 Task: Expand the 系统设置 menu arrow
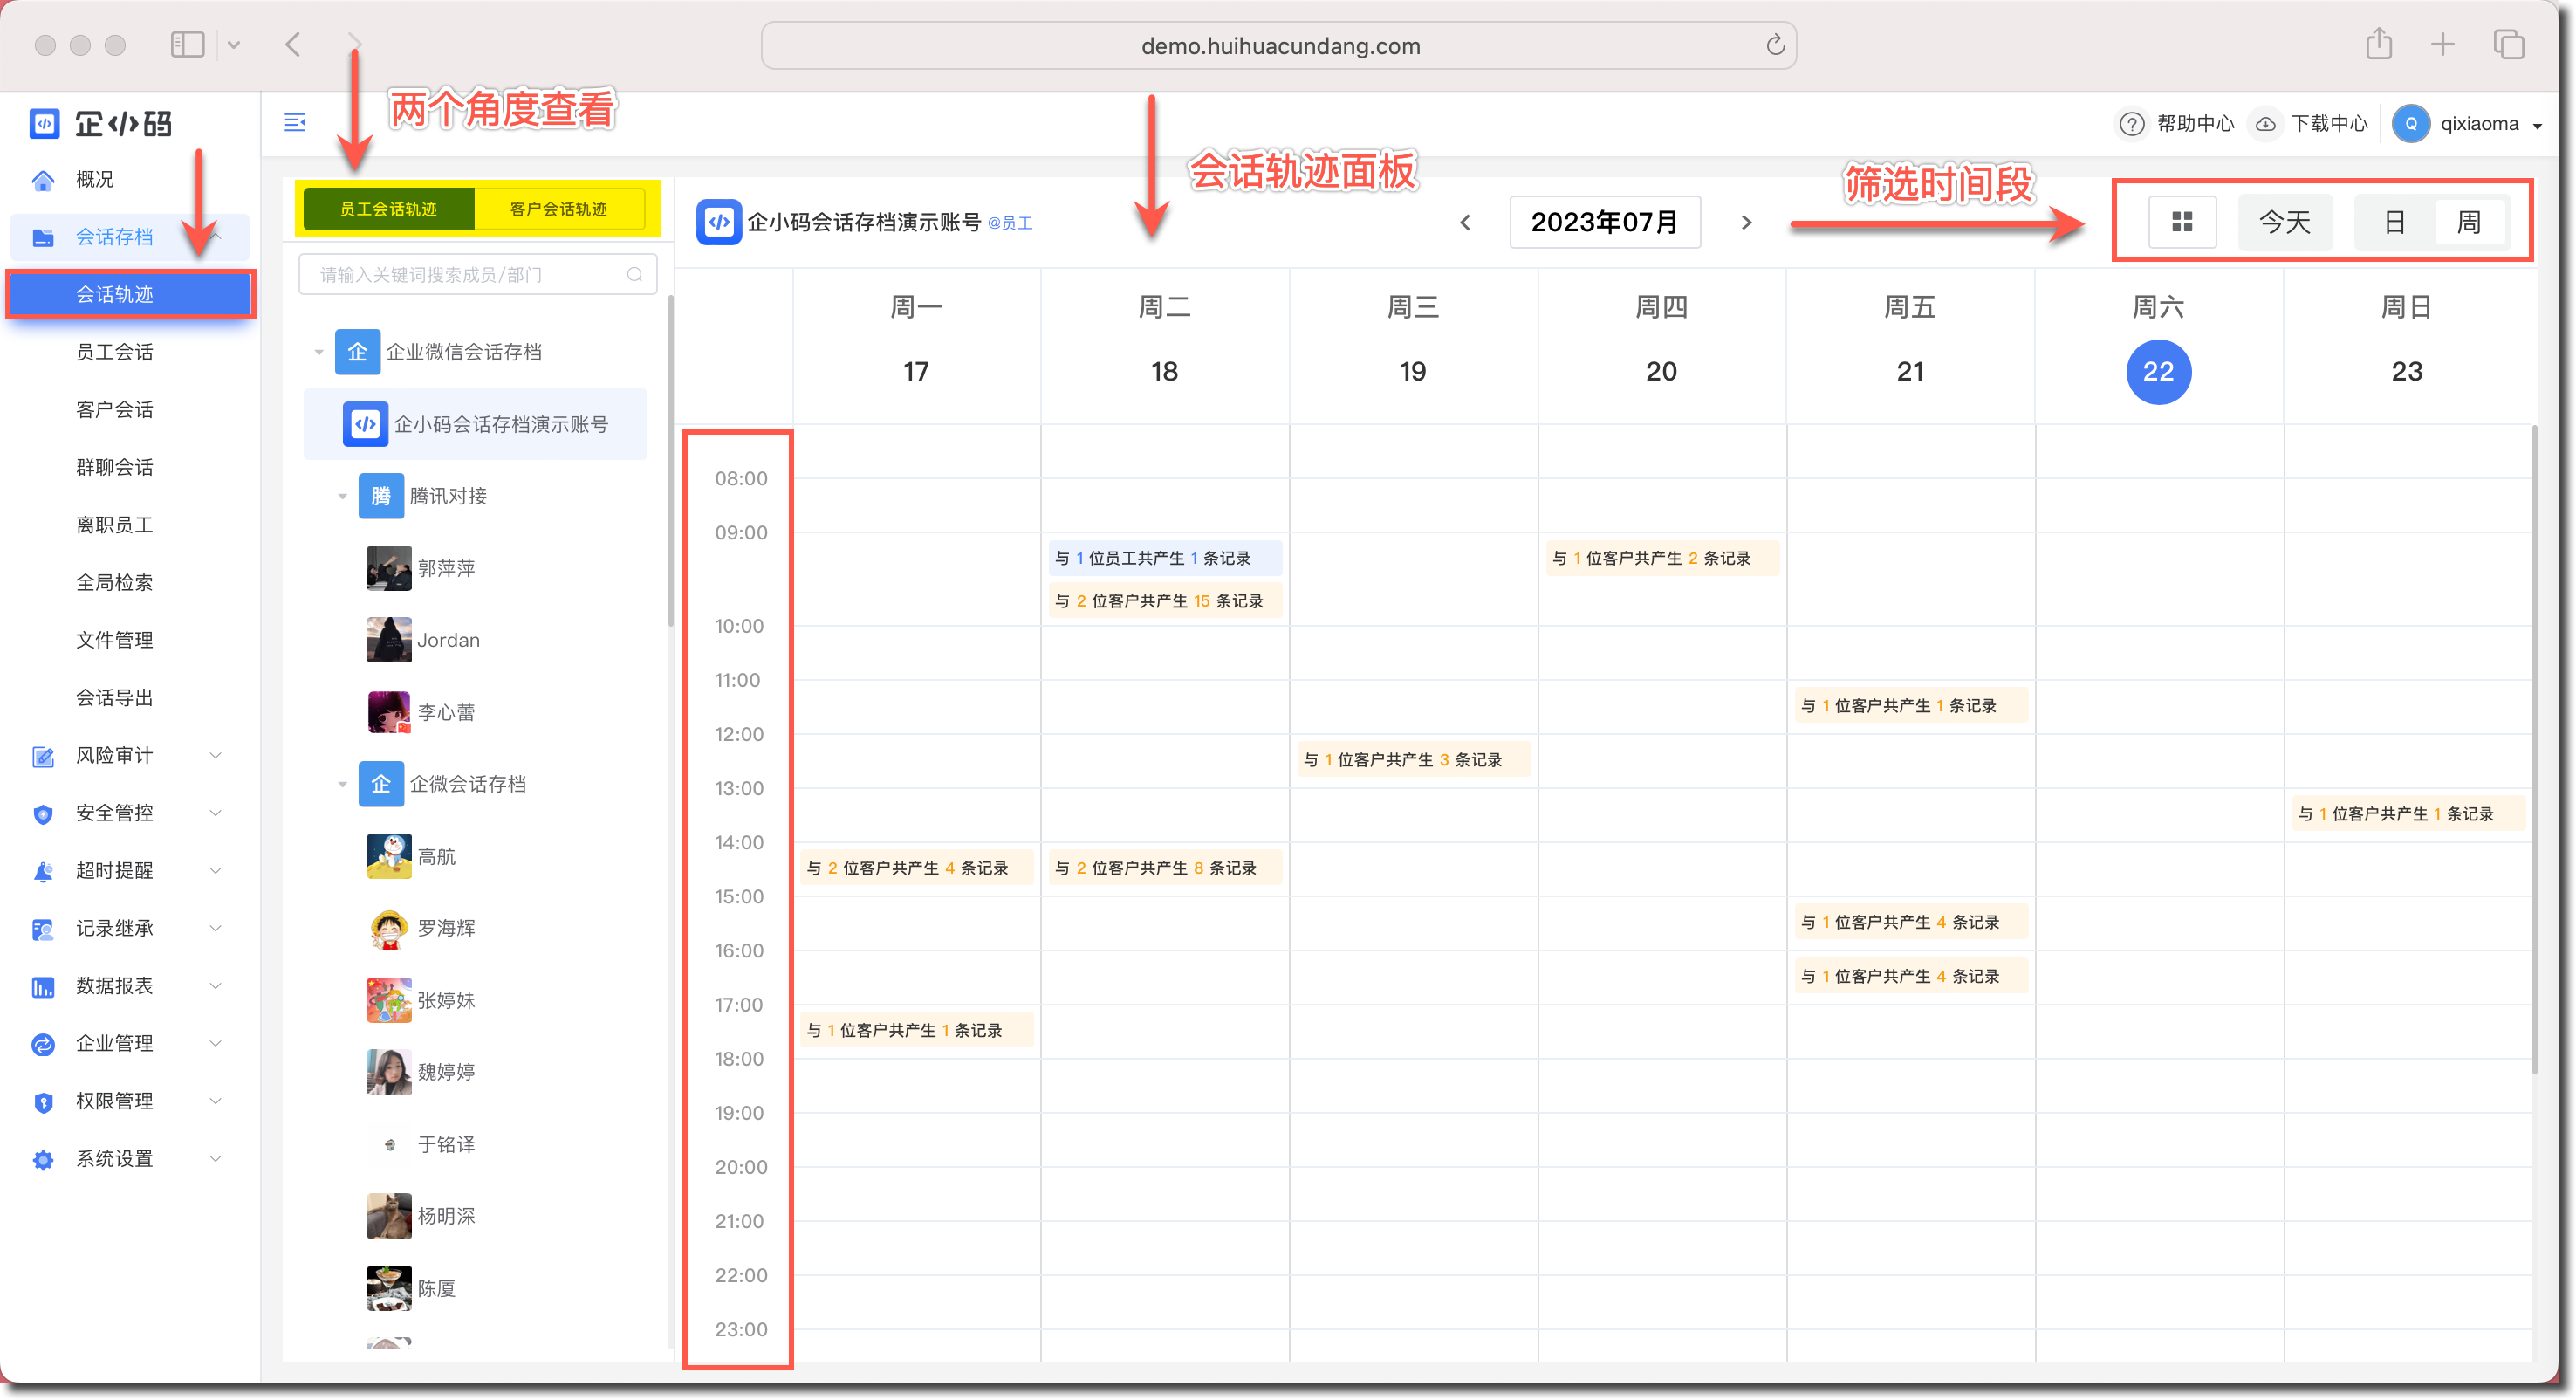(216, 1159)
